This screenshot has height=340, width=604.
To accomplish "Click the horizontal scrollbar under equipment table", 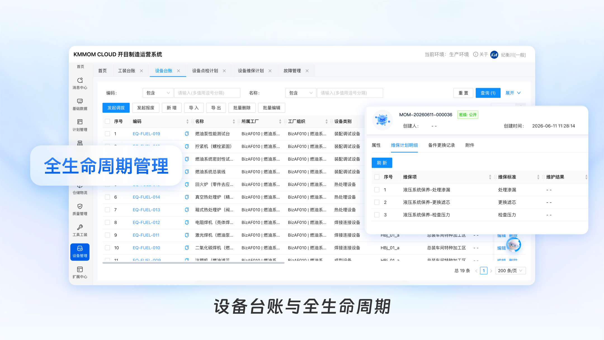I will pyautogui.click(x=194, y=263).
